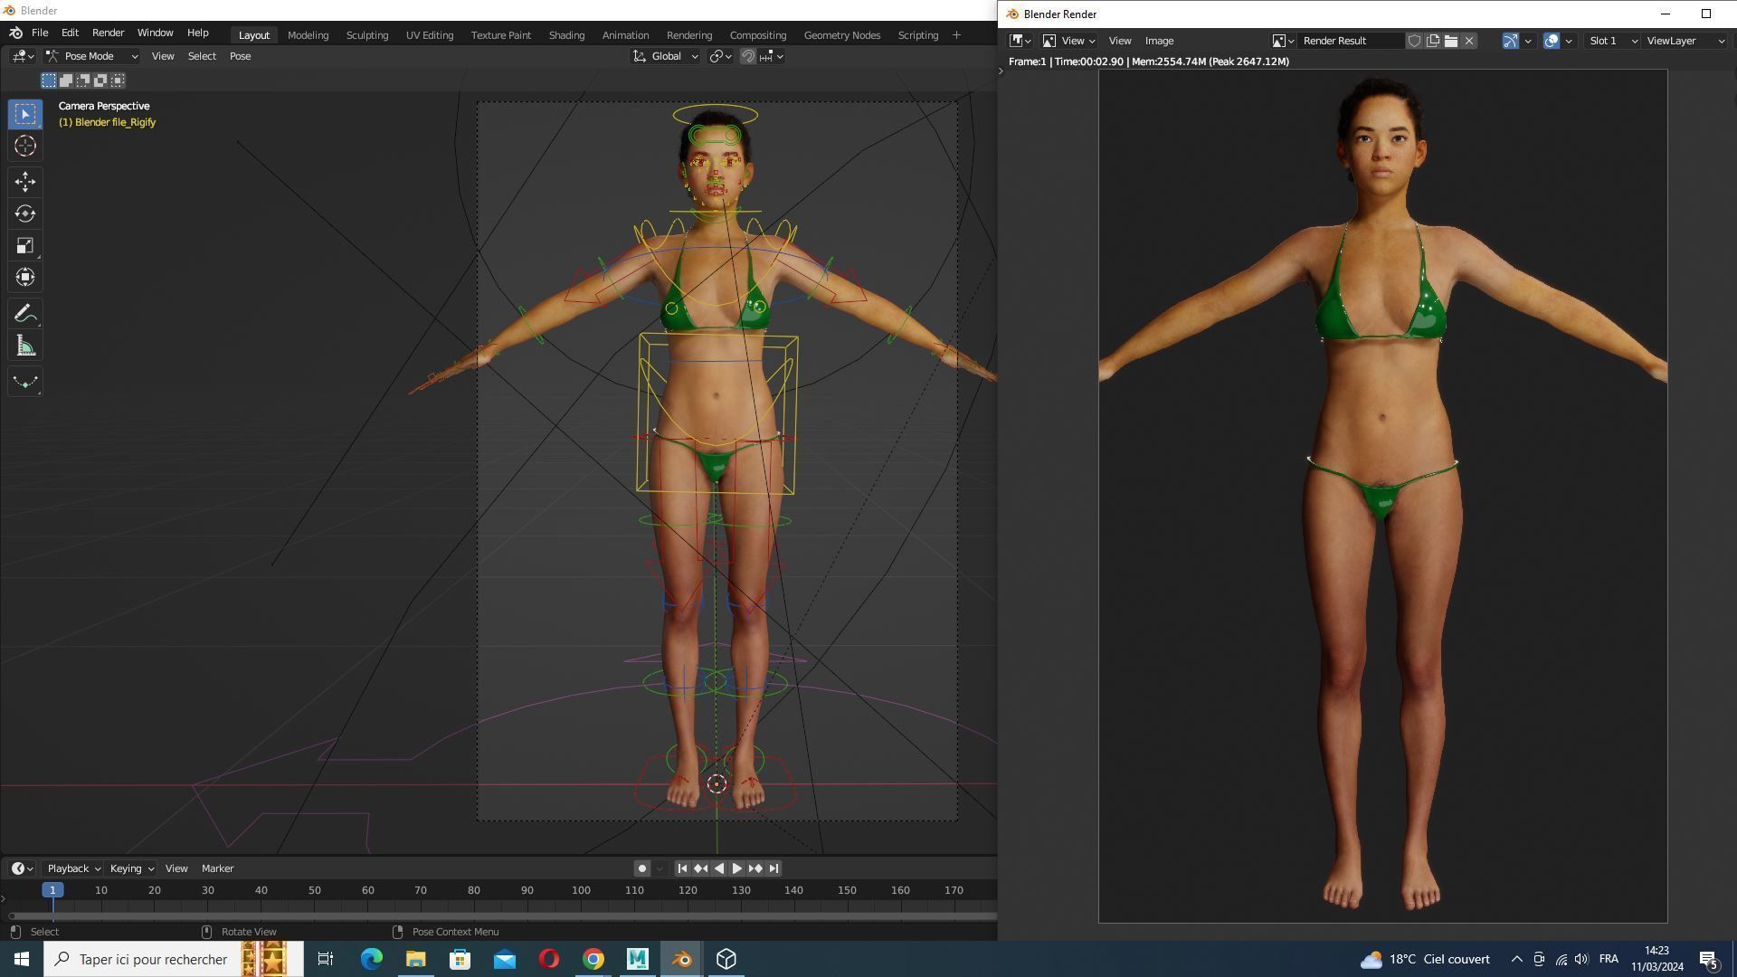
Task: Select the Rotate tool
Action: pyautogui.click(x=25, y=213)
